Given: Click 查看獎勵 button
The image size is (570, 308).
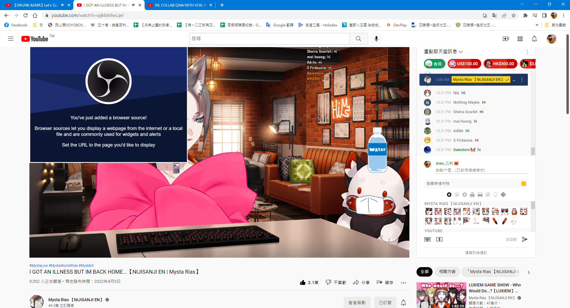Looking at the screenshot, I should 357,303.
